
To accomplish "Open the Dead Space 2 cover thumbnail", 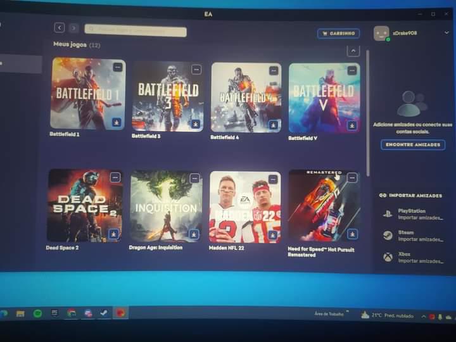I will (x=85, y=205).
